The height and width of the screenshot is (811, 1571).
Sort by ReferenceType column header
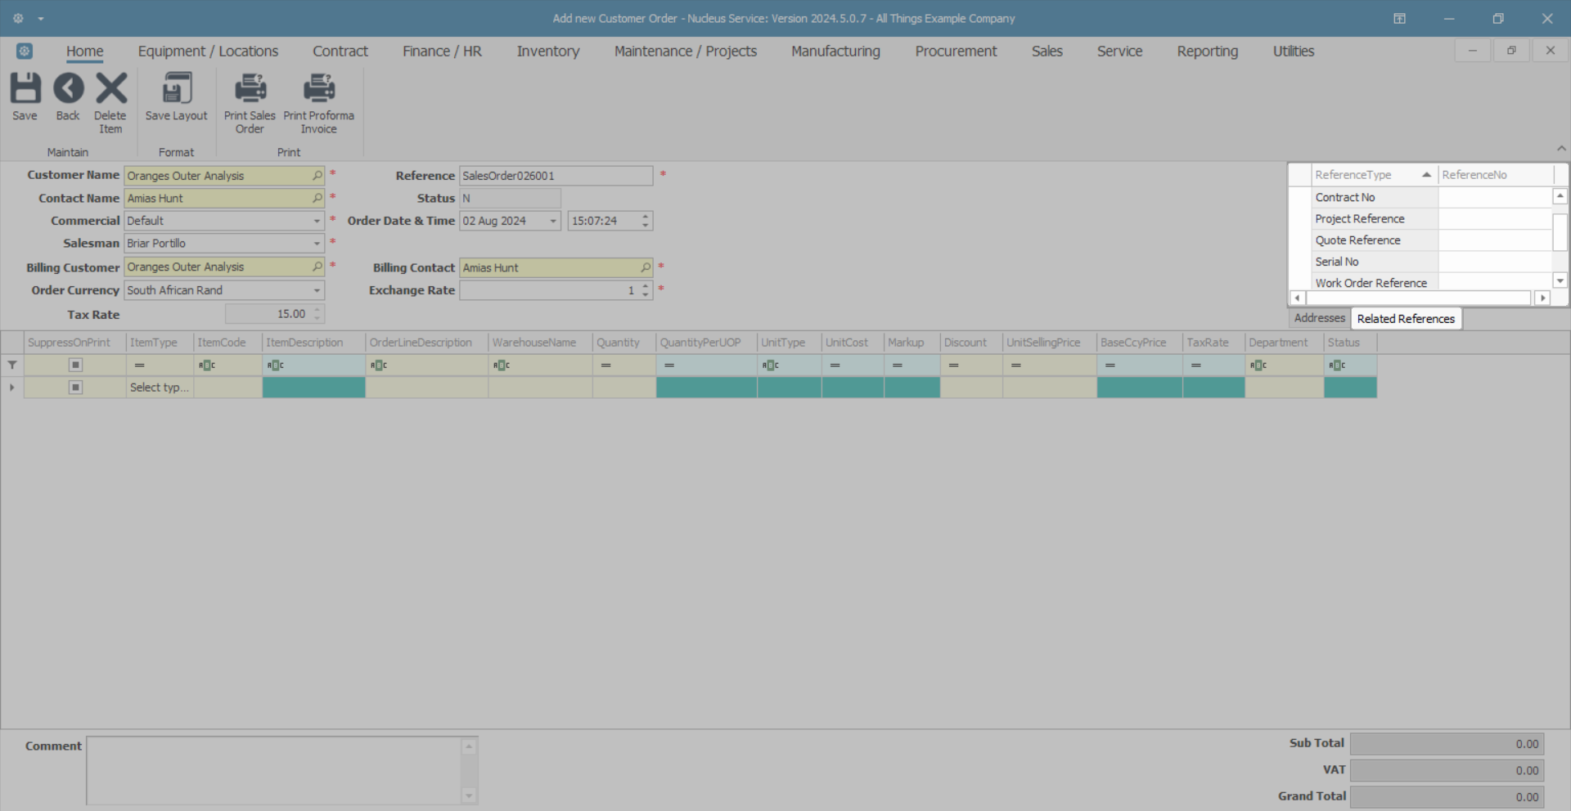1374,175
